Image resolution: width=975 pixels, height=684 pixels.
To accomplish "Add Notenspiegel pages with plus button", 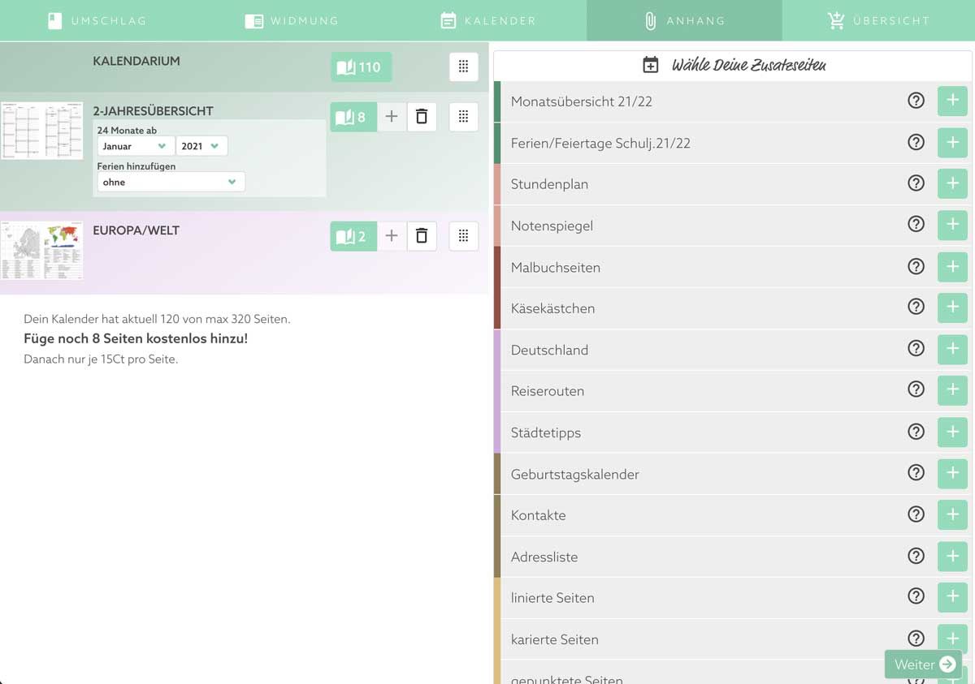I will click(x=952, y=225).
